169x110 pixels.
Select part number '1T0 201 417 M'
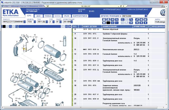click(91, 65)
